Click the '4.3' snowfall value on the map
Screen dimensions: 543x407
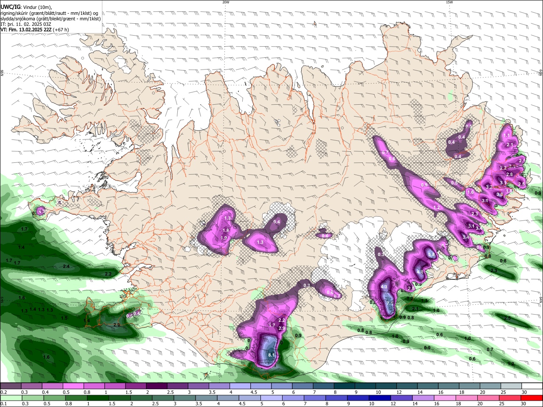(x=384, y=287)
